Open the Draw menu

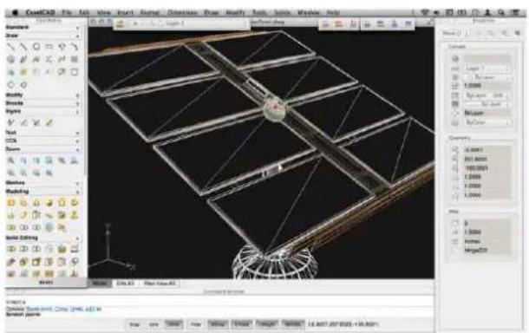[212, 12]
